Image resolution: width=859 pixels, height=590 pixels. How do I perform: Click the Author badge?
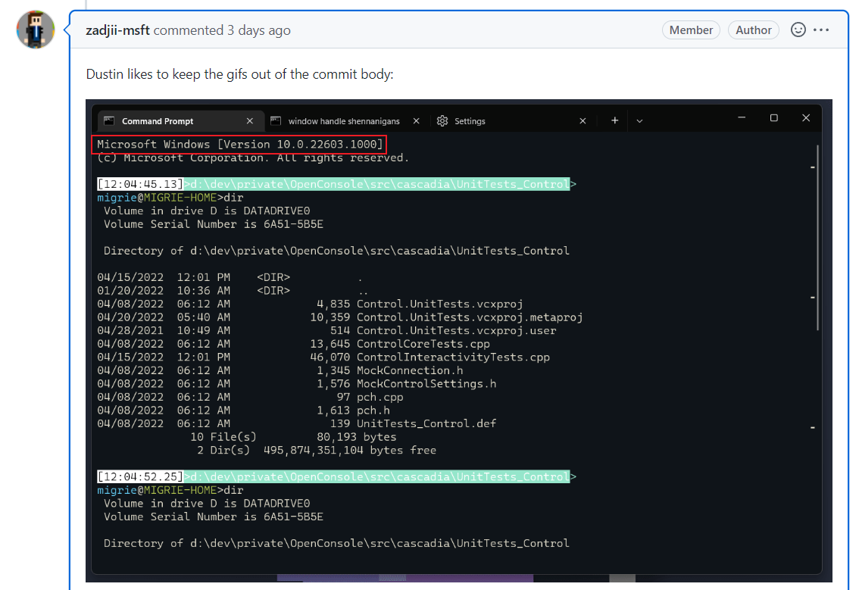(x=753, y=30)
